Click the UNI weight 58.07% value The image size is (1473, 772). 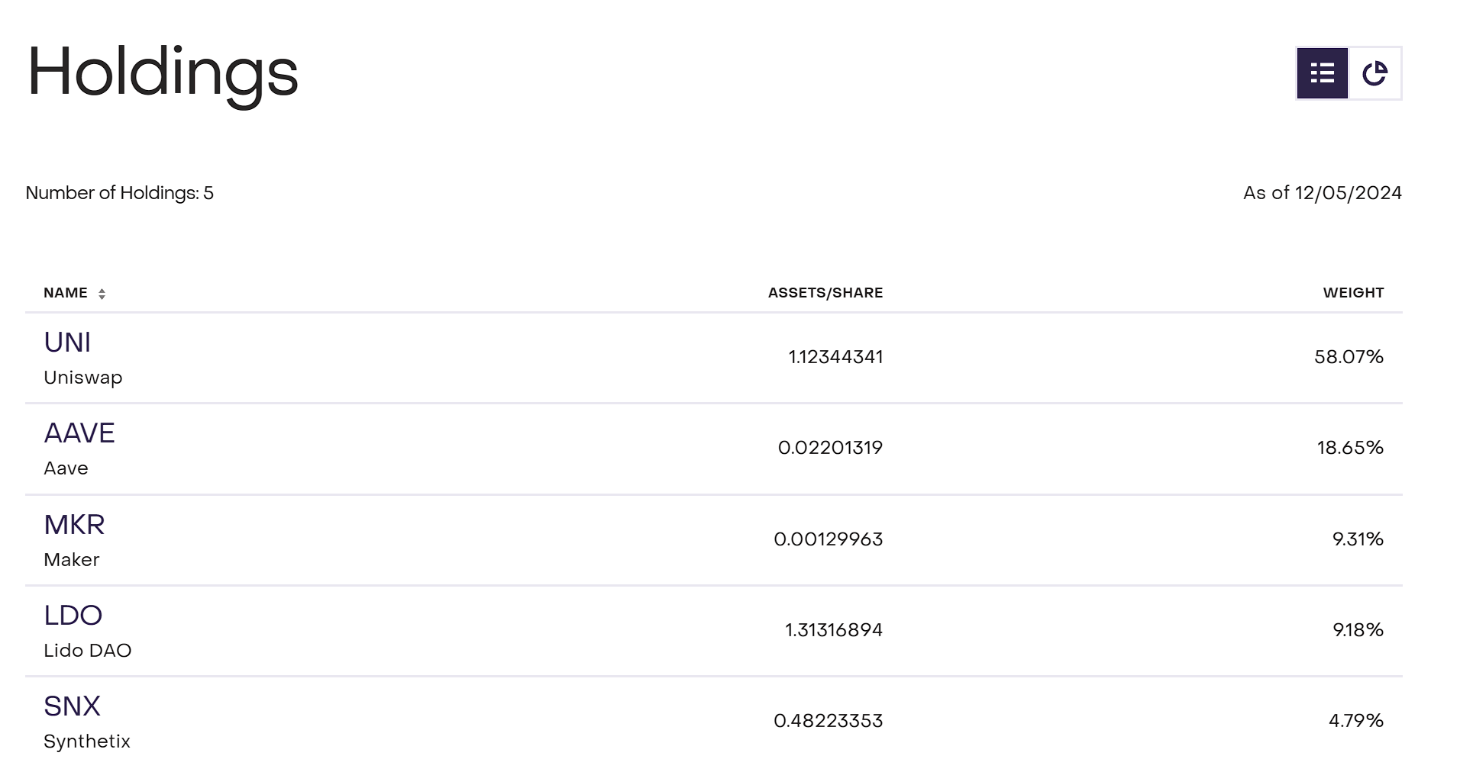(1348, 357)
